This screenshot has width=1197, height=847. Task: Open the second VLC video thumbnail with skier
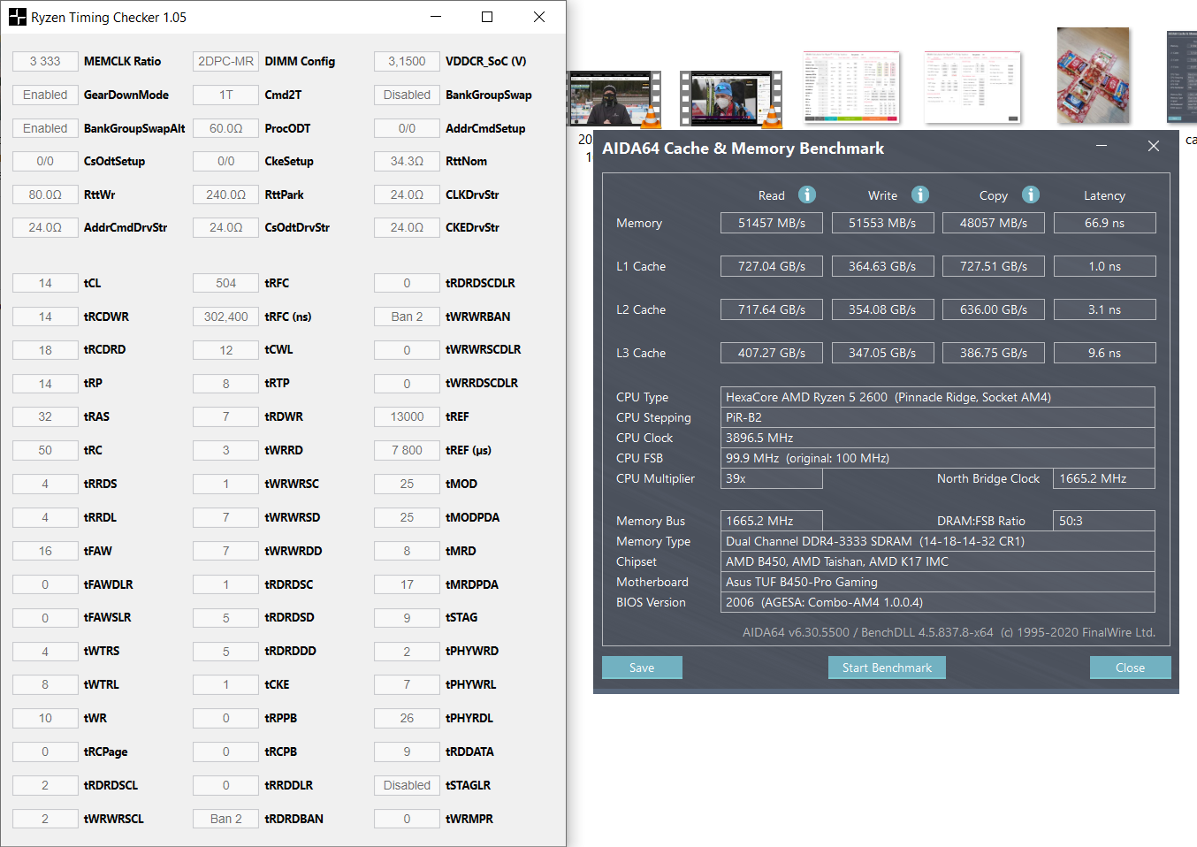[731, 99]
